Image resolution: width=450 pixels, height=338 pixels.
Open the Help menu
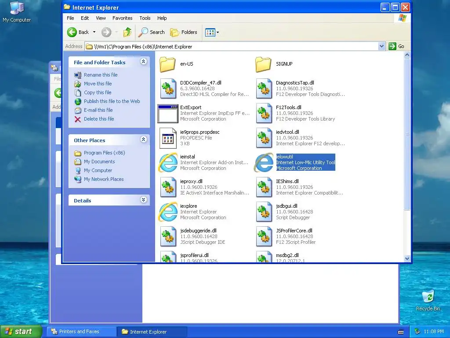[162, 18]
